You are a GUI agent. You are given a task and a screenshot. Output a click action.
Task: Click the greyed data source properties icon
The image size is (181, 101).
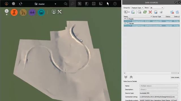[x=161, y=12]
